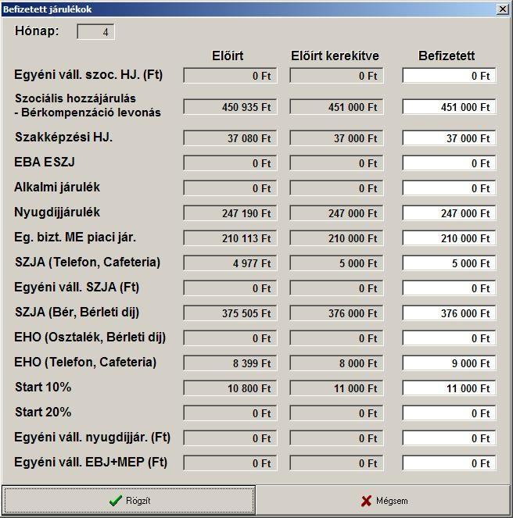Image resolution: width=513 pixels, height=518 pixels.
Task: Click Befizetett field for Nyugdíjjárulék
Action: [x=449, y=213]
